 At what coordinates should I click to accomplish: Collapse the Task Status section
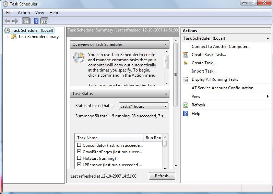click(166, 94)
